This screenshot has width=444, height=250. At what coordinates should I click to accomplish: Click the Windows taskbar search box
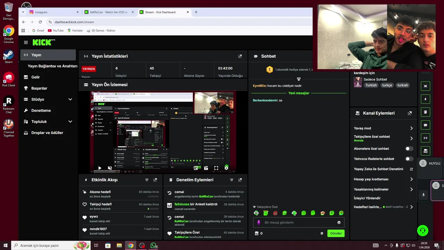tap(50, 245)
